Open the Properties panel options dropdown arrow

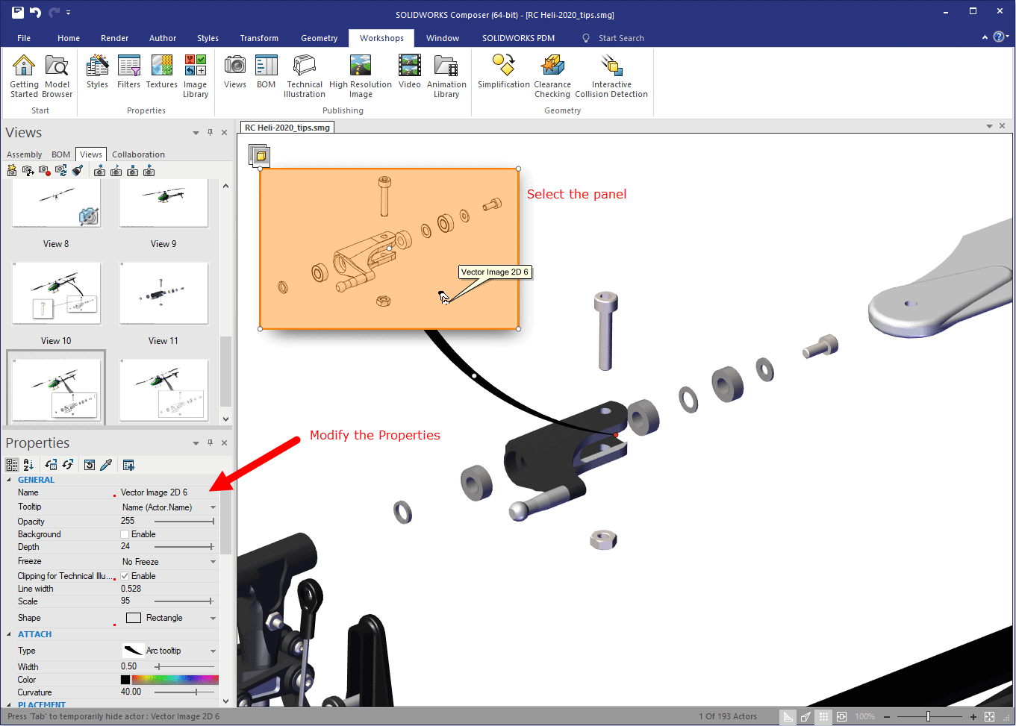(196, 443)
